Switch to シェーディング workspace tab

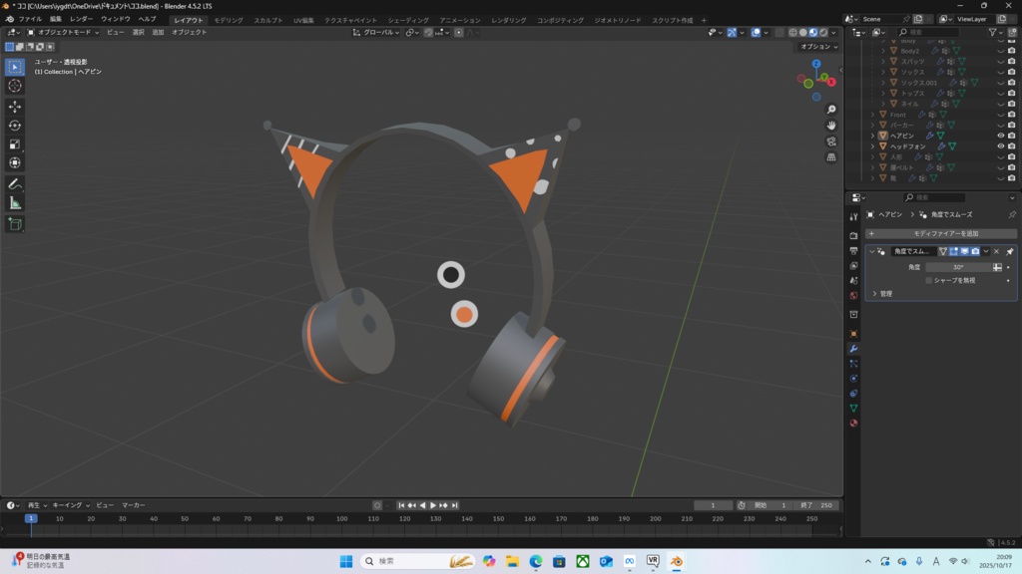tap(408, 20)
